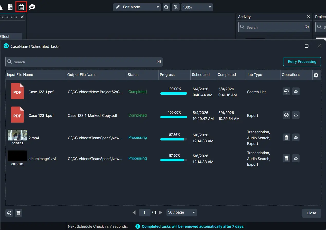Close the Activity panel
Viewport: 326px width, 230px height.
coord(309,17)
